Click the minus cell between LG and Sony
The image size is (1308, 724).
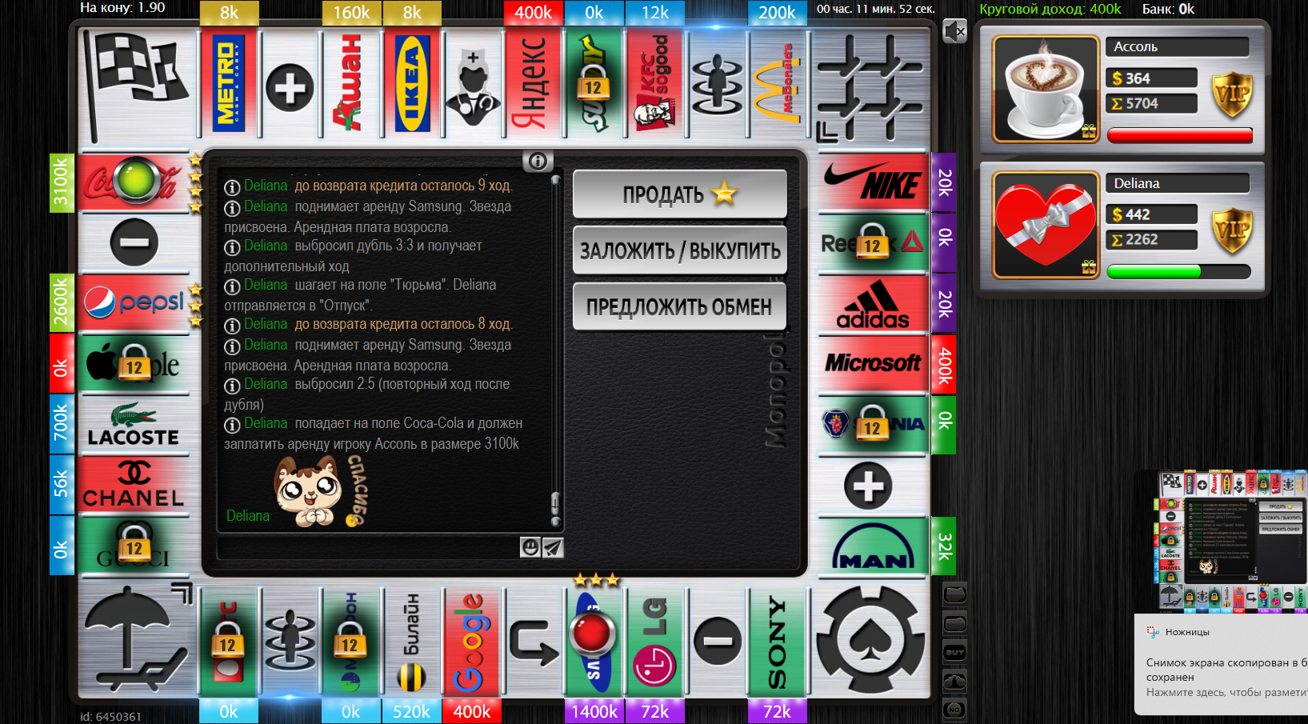717,642
